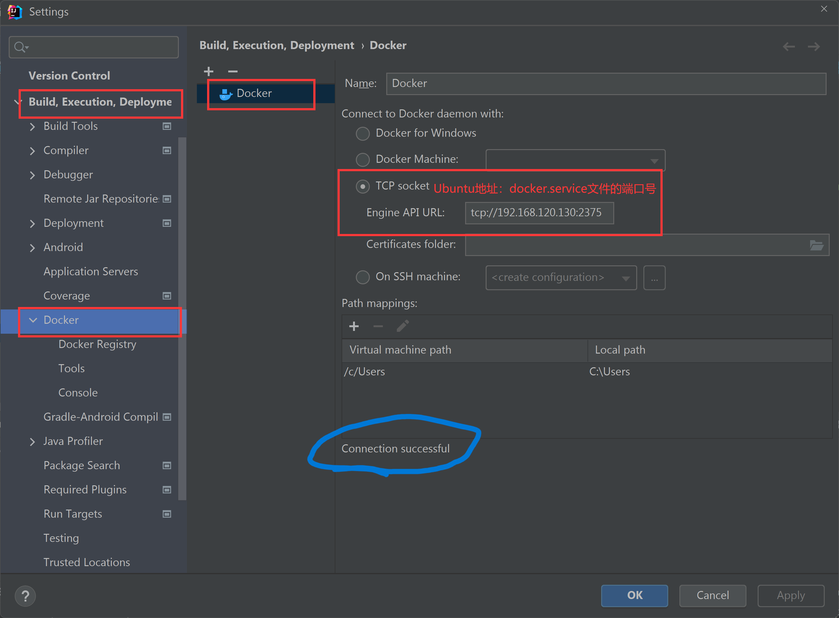839x618 pixels.
Task: Click Build, Execution, Deployment breadcrumb
Action: 277,45
